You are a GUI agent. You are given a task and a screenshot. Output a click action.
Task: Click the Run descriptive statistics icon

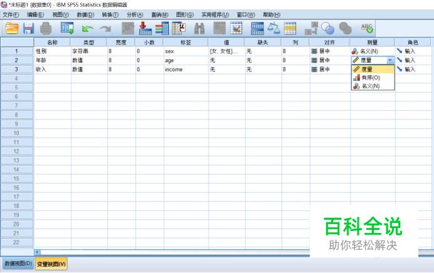click(x=179, y=28)
